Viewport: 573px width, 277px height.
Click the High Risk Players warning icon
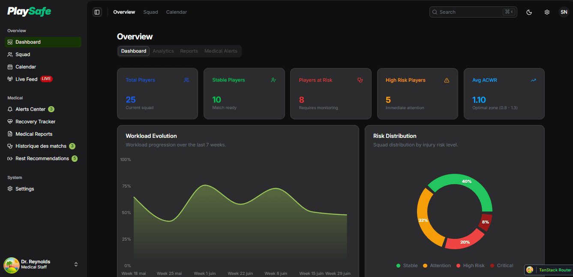coord(447,80)
